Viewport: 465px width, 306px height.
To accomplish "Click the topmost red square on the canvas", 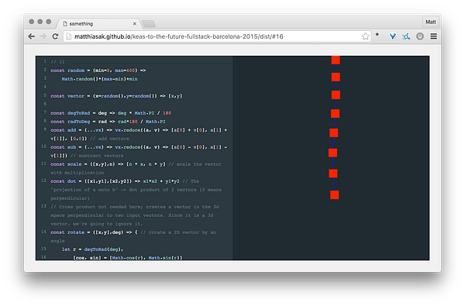I will [336, 60].
